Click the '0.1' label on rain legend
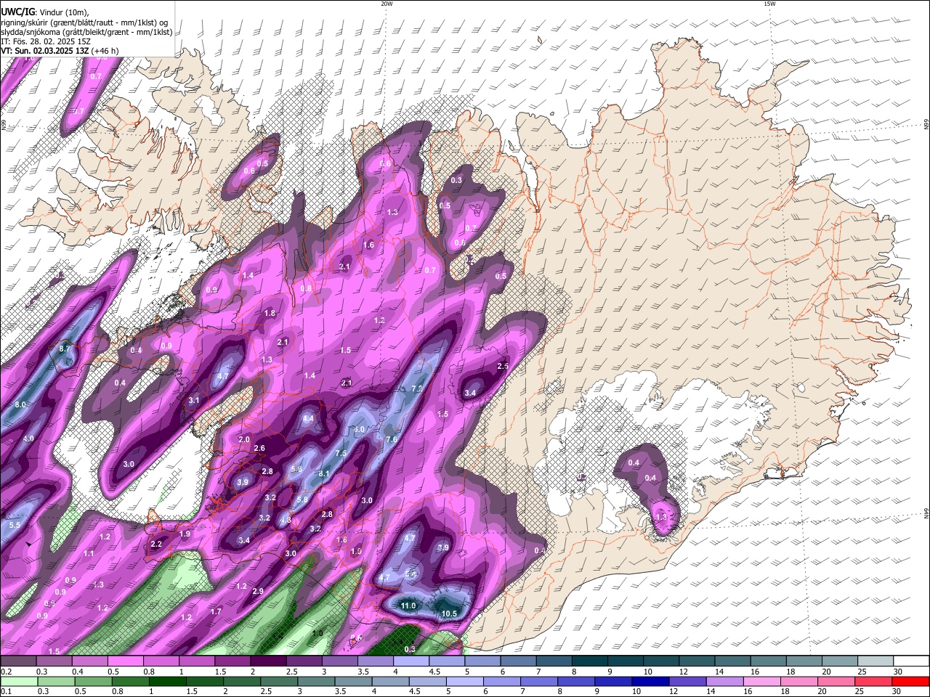 tap(7, 691)
